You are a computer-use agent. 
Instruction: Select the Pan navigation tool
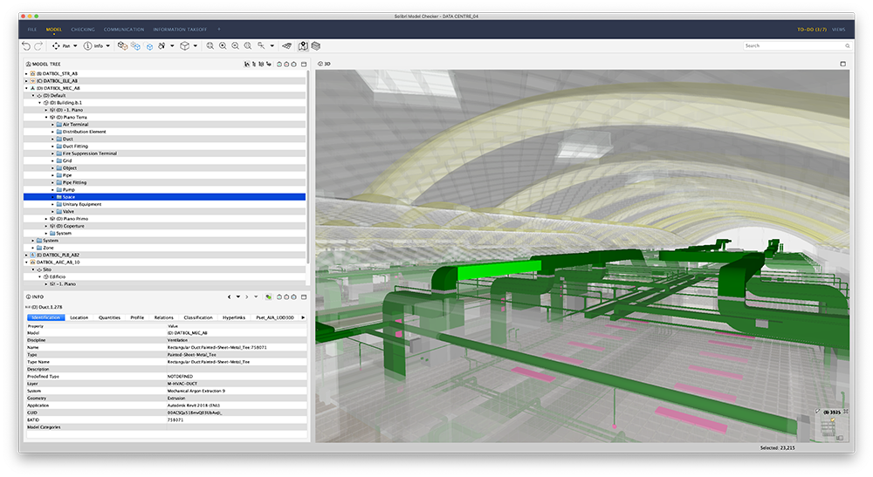(56, 46)
